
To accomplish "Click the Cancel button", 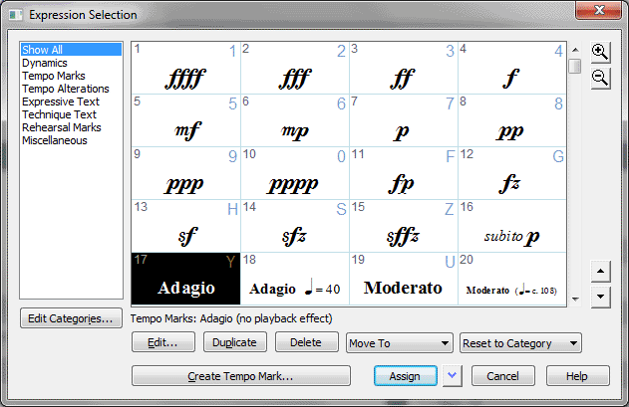I will point(503,376).
